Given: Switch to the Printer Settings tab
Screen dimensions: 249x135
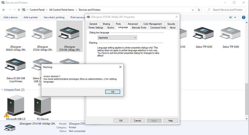Looking at the screenshot, I should click(x=96, y=28).
